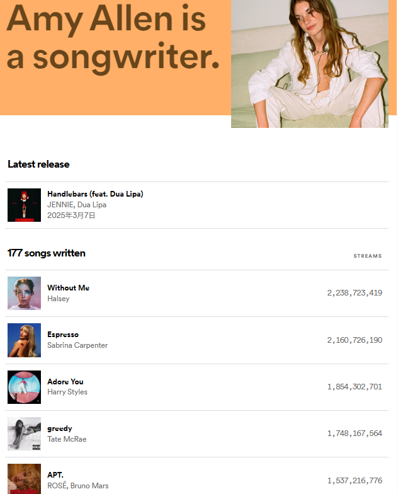
Task: Click the STREAMS column header
Action: pos(368,256)
